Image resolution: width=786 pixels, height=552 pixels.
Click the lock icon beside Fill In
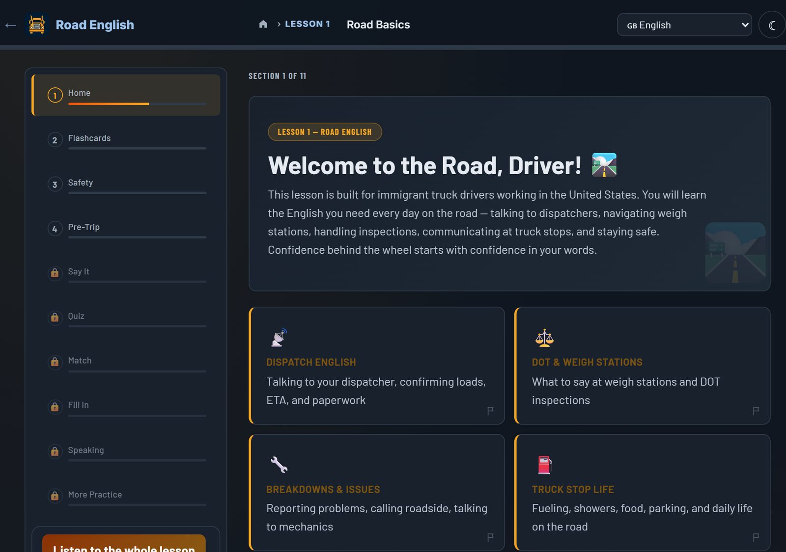coord(55,407)
